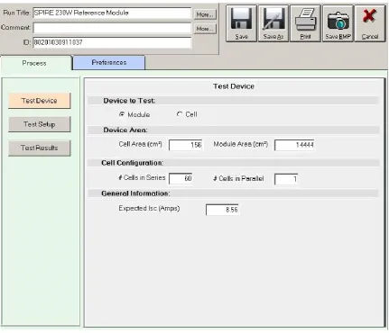Screen dimensions: 389x333
Task: Select the Module radio button
Action: coord(122,114)
